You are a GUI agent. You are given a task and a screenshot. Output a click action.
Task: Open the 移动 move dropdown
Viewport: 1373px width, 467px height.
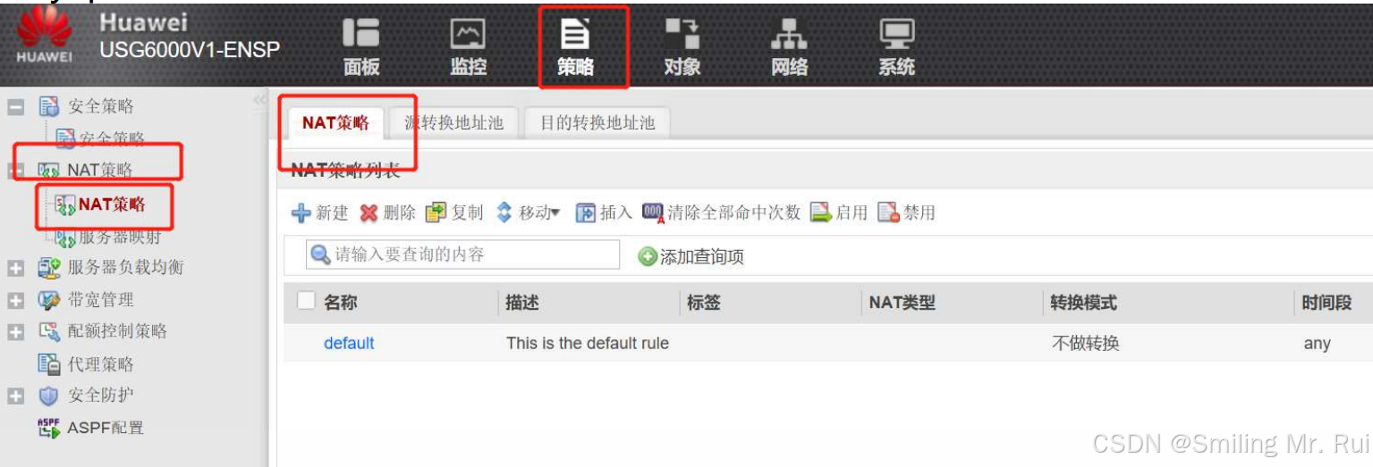[528, 213]
